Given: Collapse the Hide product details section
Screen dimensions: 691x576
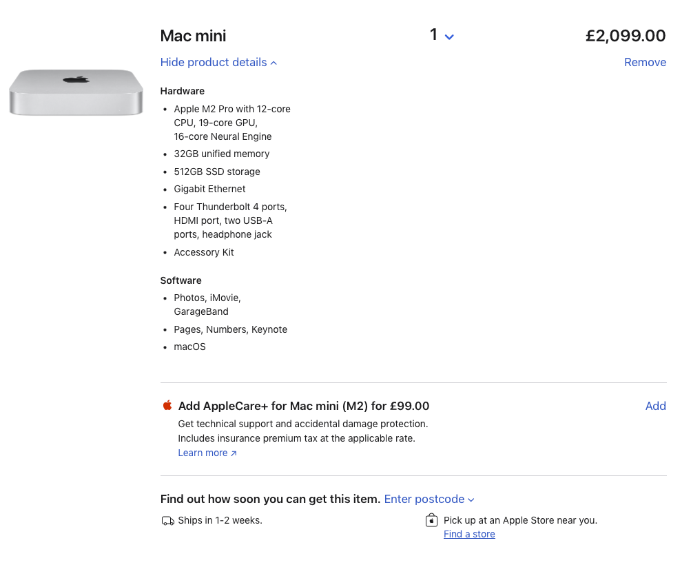Looking at the screenshot, I should (x=218, y=63).
